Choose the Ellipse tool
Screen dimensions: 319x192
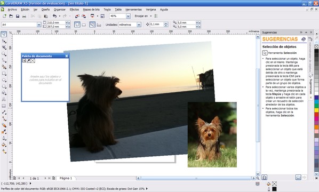click(4, 80)
